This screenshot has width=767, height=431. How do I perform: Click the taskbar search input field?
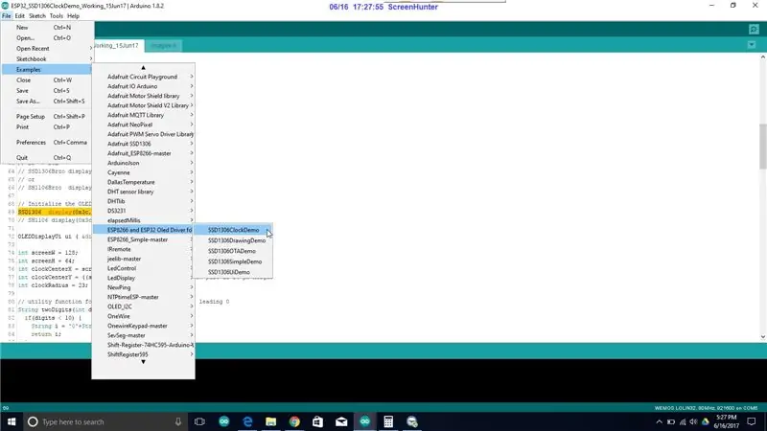(105, 421)
